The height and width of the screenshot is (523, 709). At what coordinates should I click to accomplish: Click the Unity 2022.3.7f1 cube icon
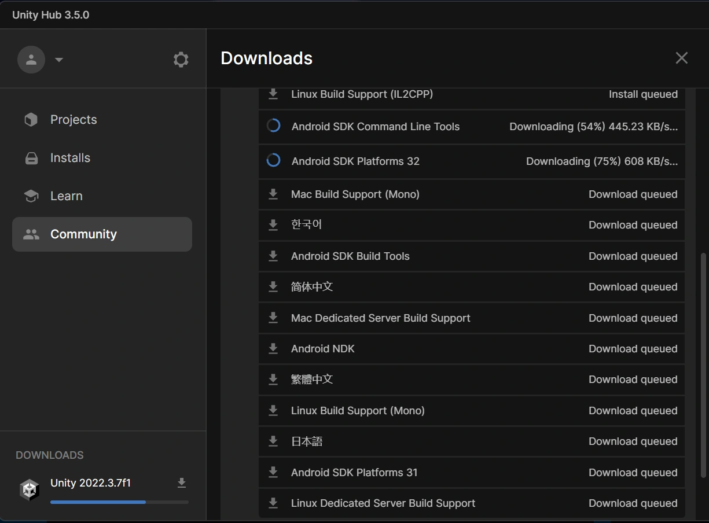point(30,489)
